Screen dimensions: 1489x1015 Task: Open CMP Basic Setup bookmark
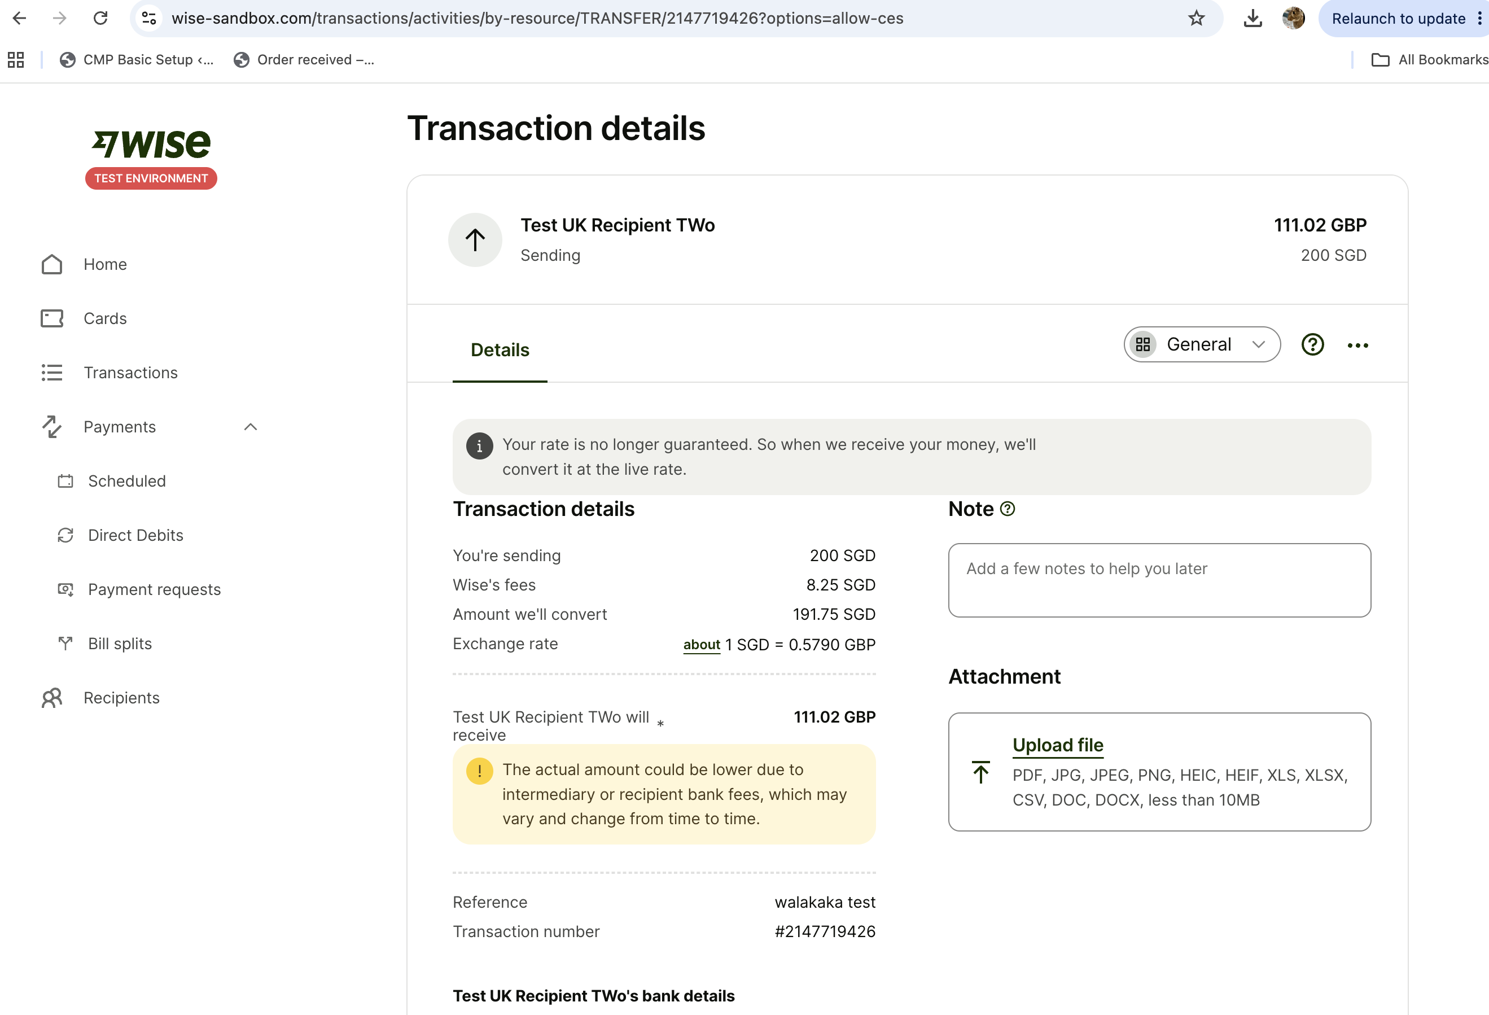click(137, 60)
